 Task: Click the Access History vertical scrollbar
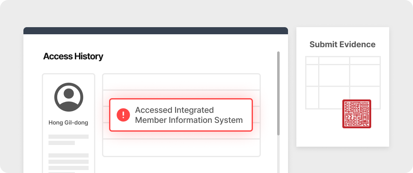[x=278, y=93]
